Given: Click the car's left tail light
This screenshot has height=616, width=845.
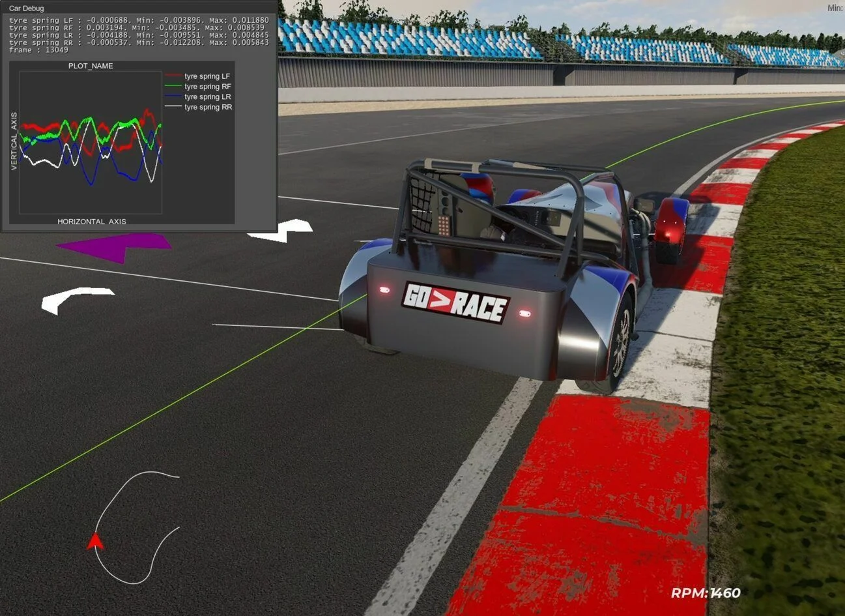Looking at the screenshot, I should tap(384, 289).
